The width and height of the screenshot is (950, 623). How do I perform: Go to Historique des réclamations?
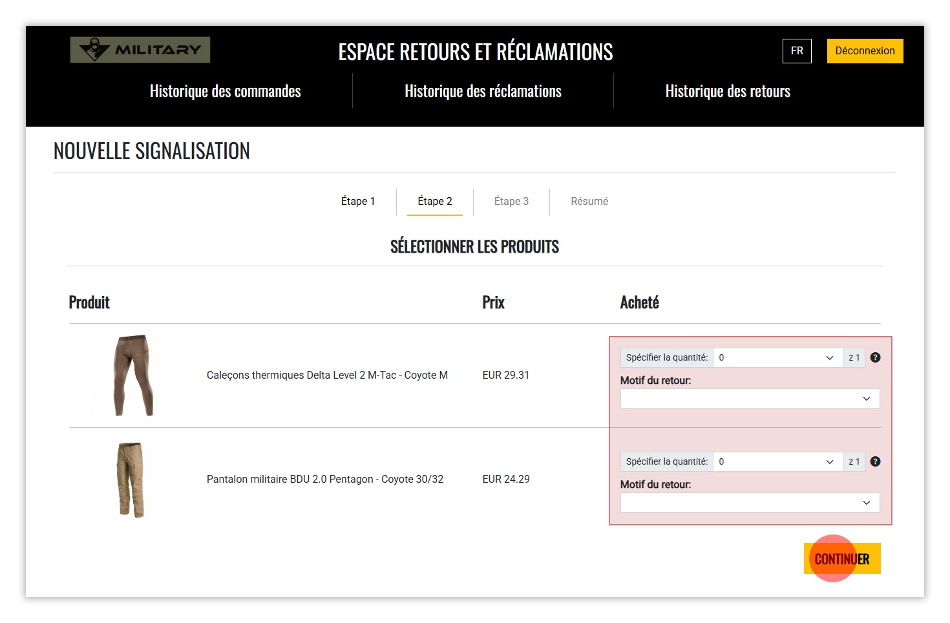(x=483, y=91)
